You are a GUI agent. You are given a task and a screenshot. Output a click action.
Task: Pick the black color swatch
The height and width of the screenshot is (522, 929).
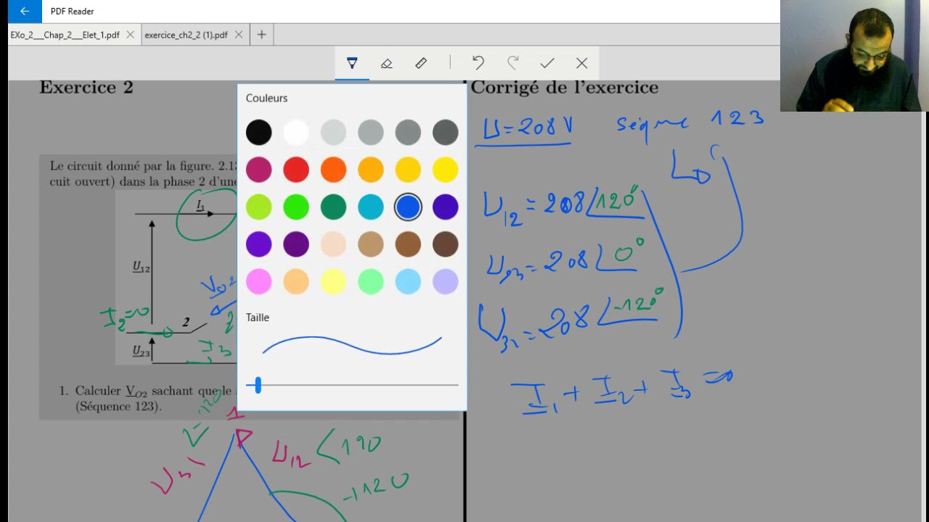(258, 133)
